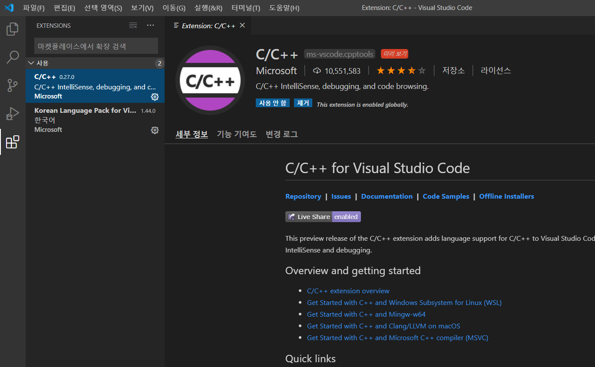Click the 1.44.0 version label
The width and height of the screenshot is (595, 367).
pos(148,111)
